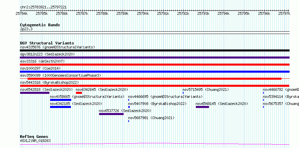This screenshot has width=299, height=148.
Task: Select the nsv6537726 (Sedlazeck2020) label
Action: (x=125, y=111)
